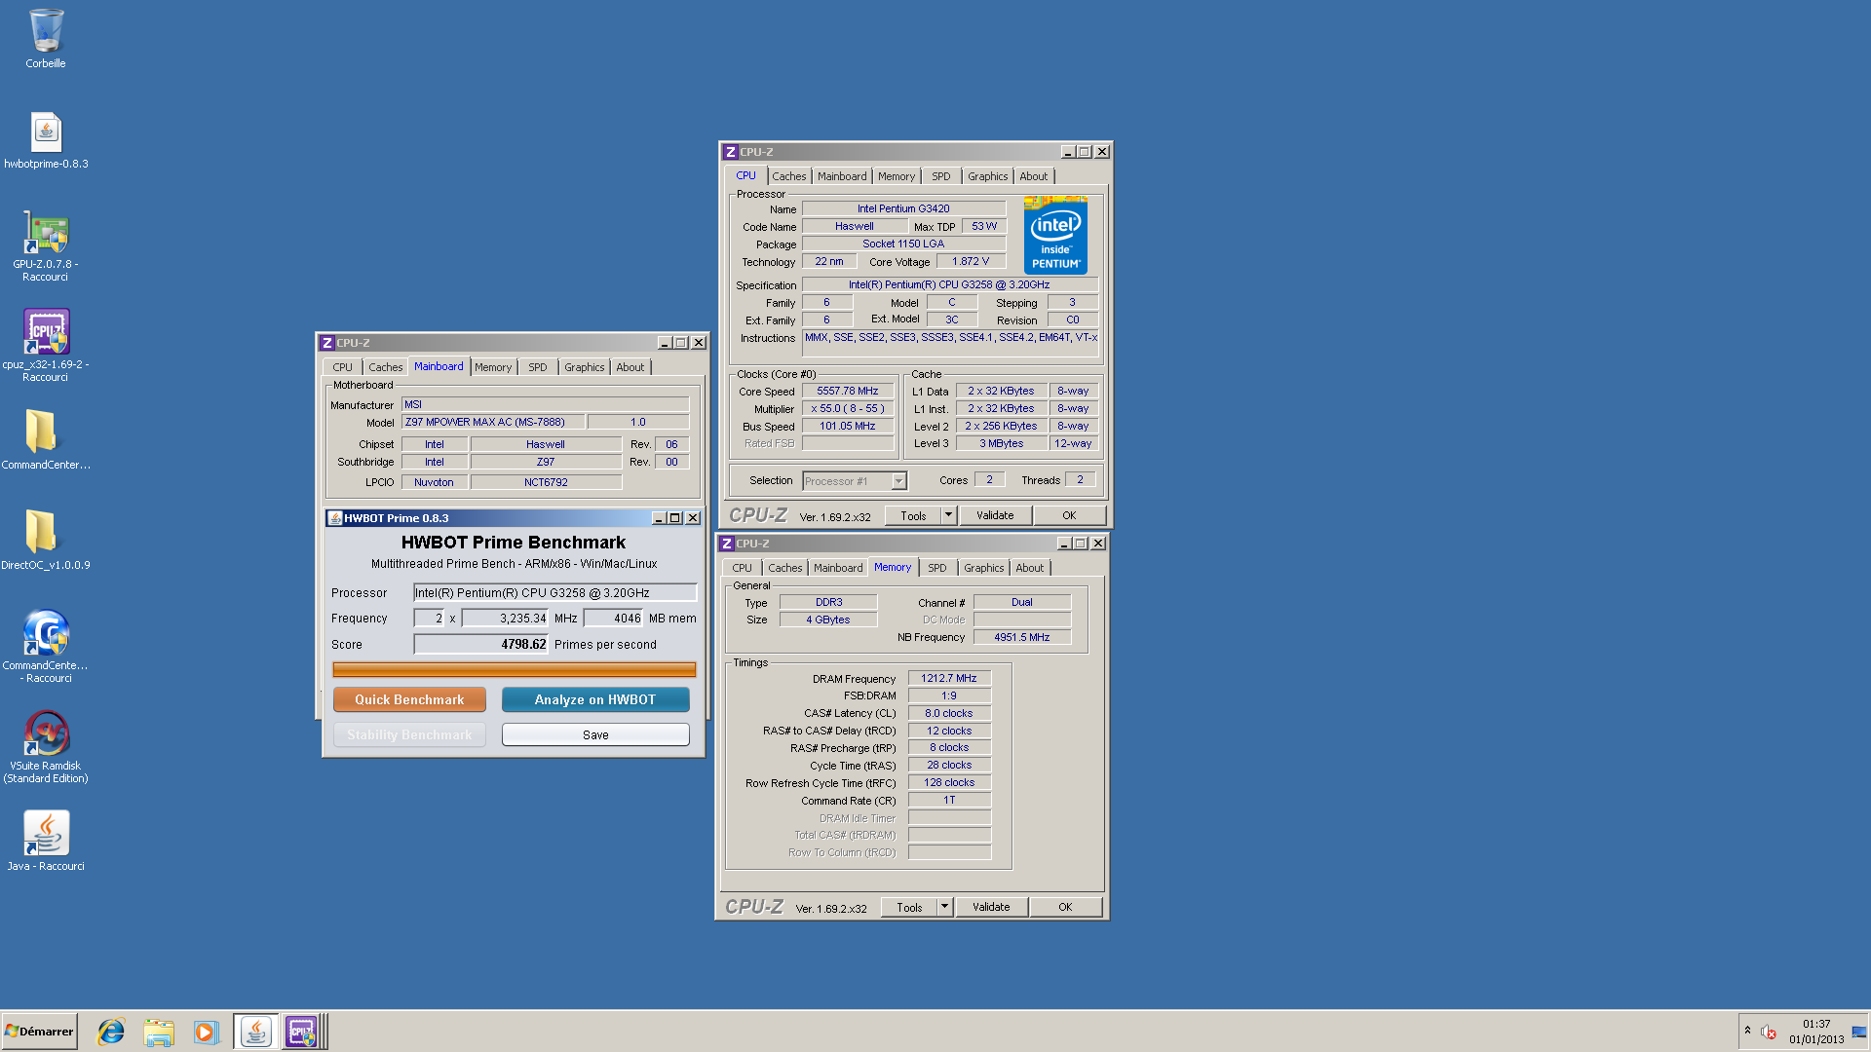Open About tab in Memory CPU-Z window
Viewport: 1871px width, 1052px height.
[1029, 568]
